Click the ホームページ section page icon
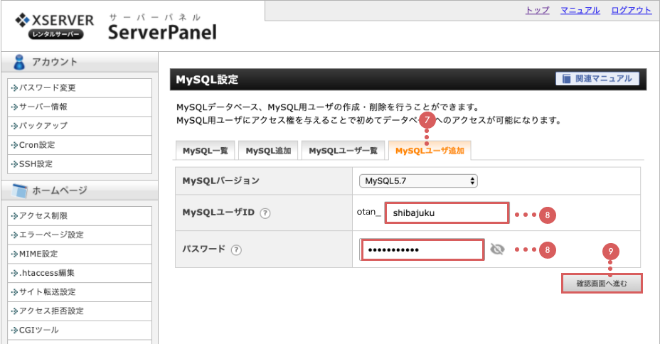Screen dimensions: 660x344 20,190
